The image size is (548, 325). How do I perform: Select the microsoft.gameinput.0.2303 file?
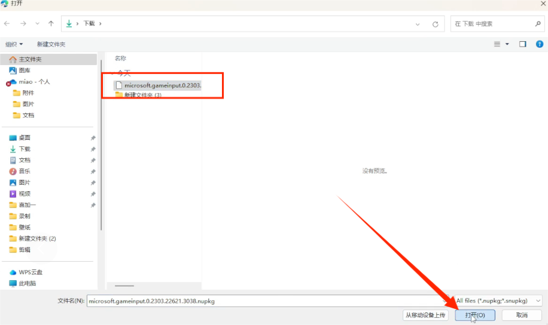pyautogui.click(x=162, y=85)
